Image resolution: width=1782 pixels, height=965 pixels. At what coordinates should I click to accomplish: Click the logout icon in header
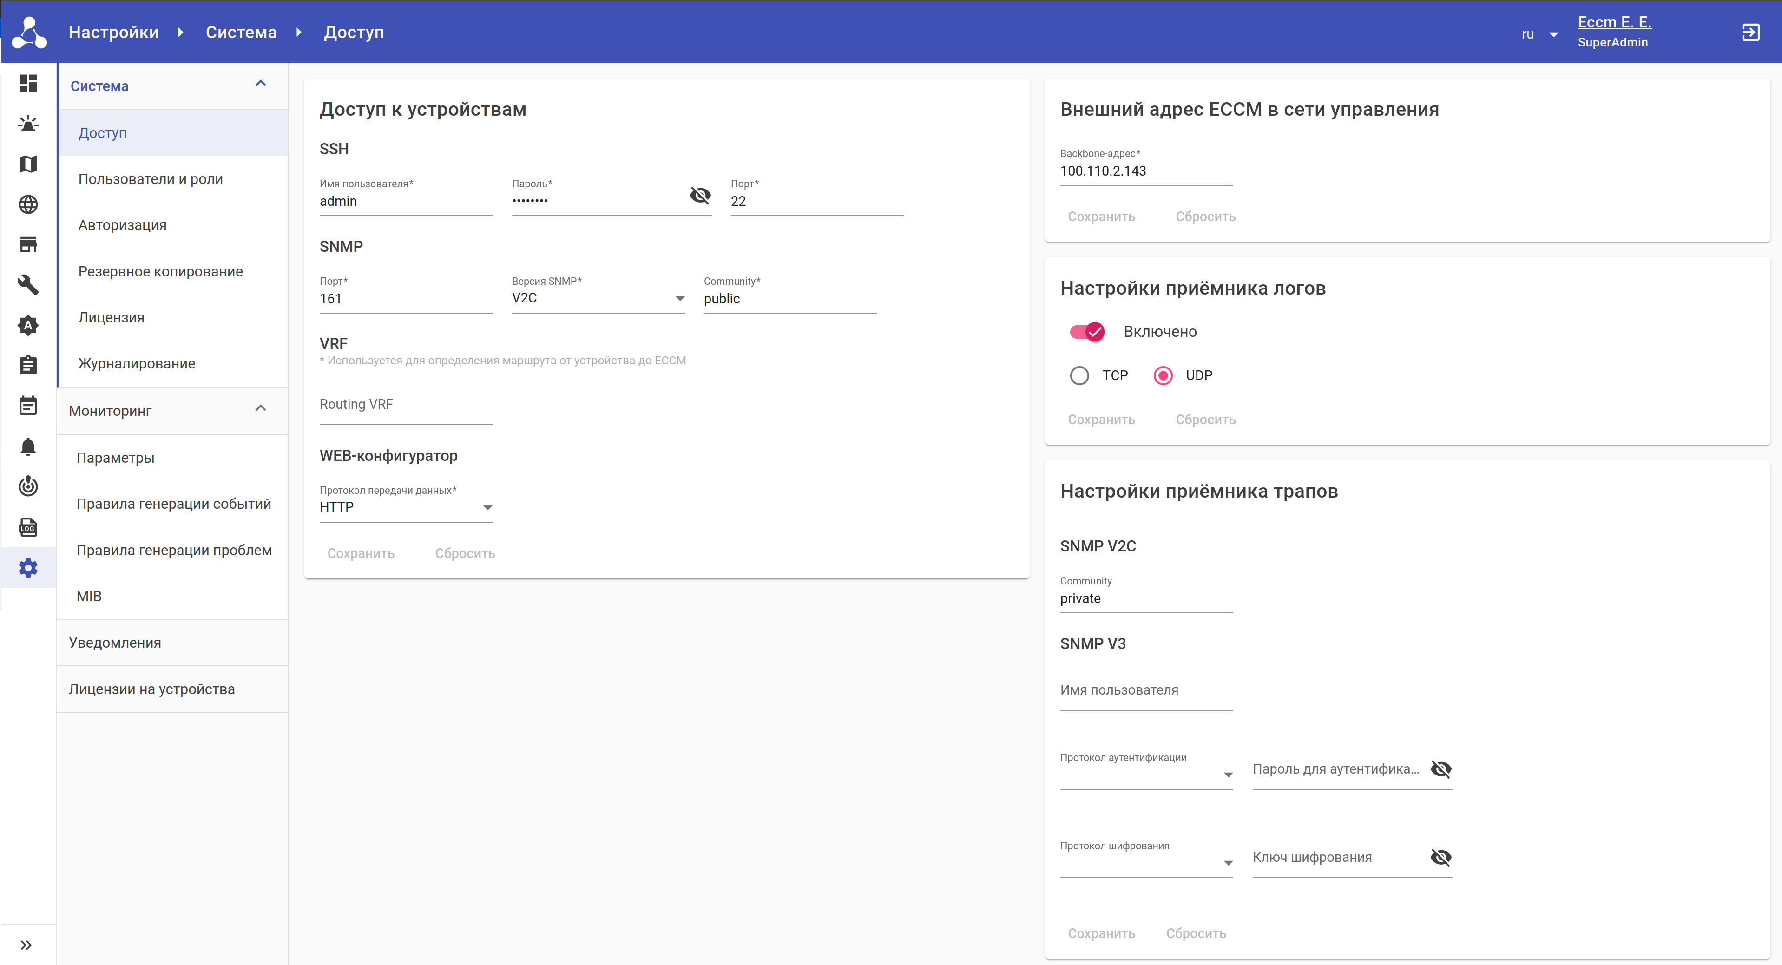click(x=1750, y=33)
